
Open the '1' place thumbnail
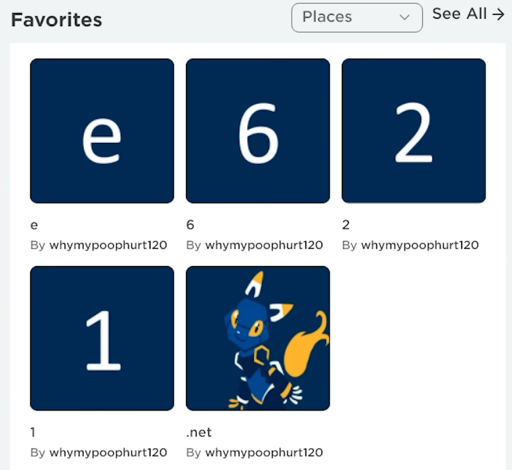coord(102,338)
